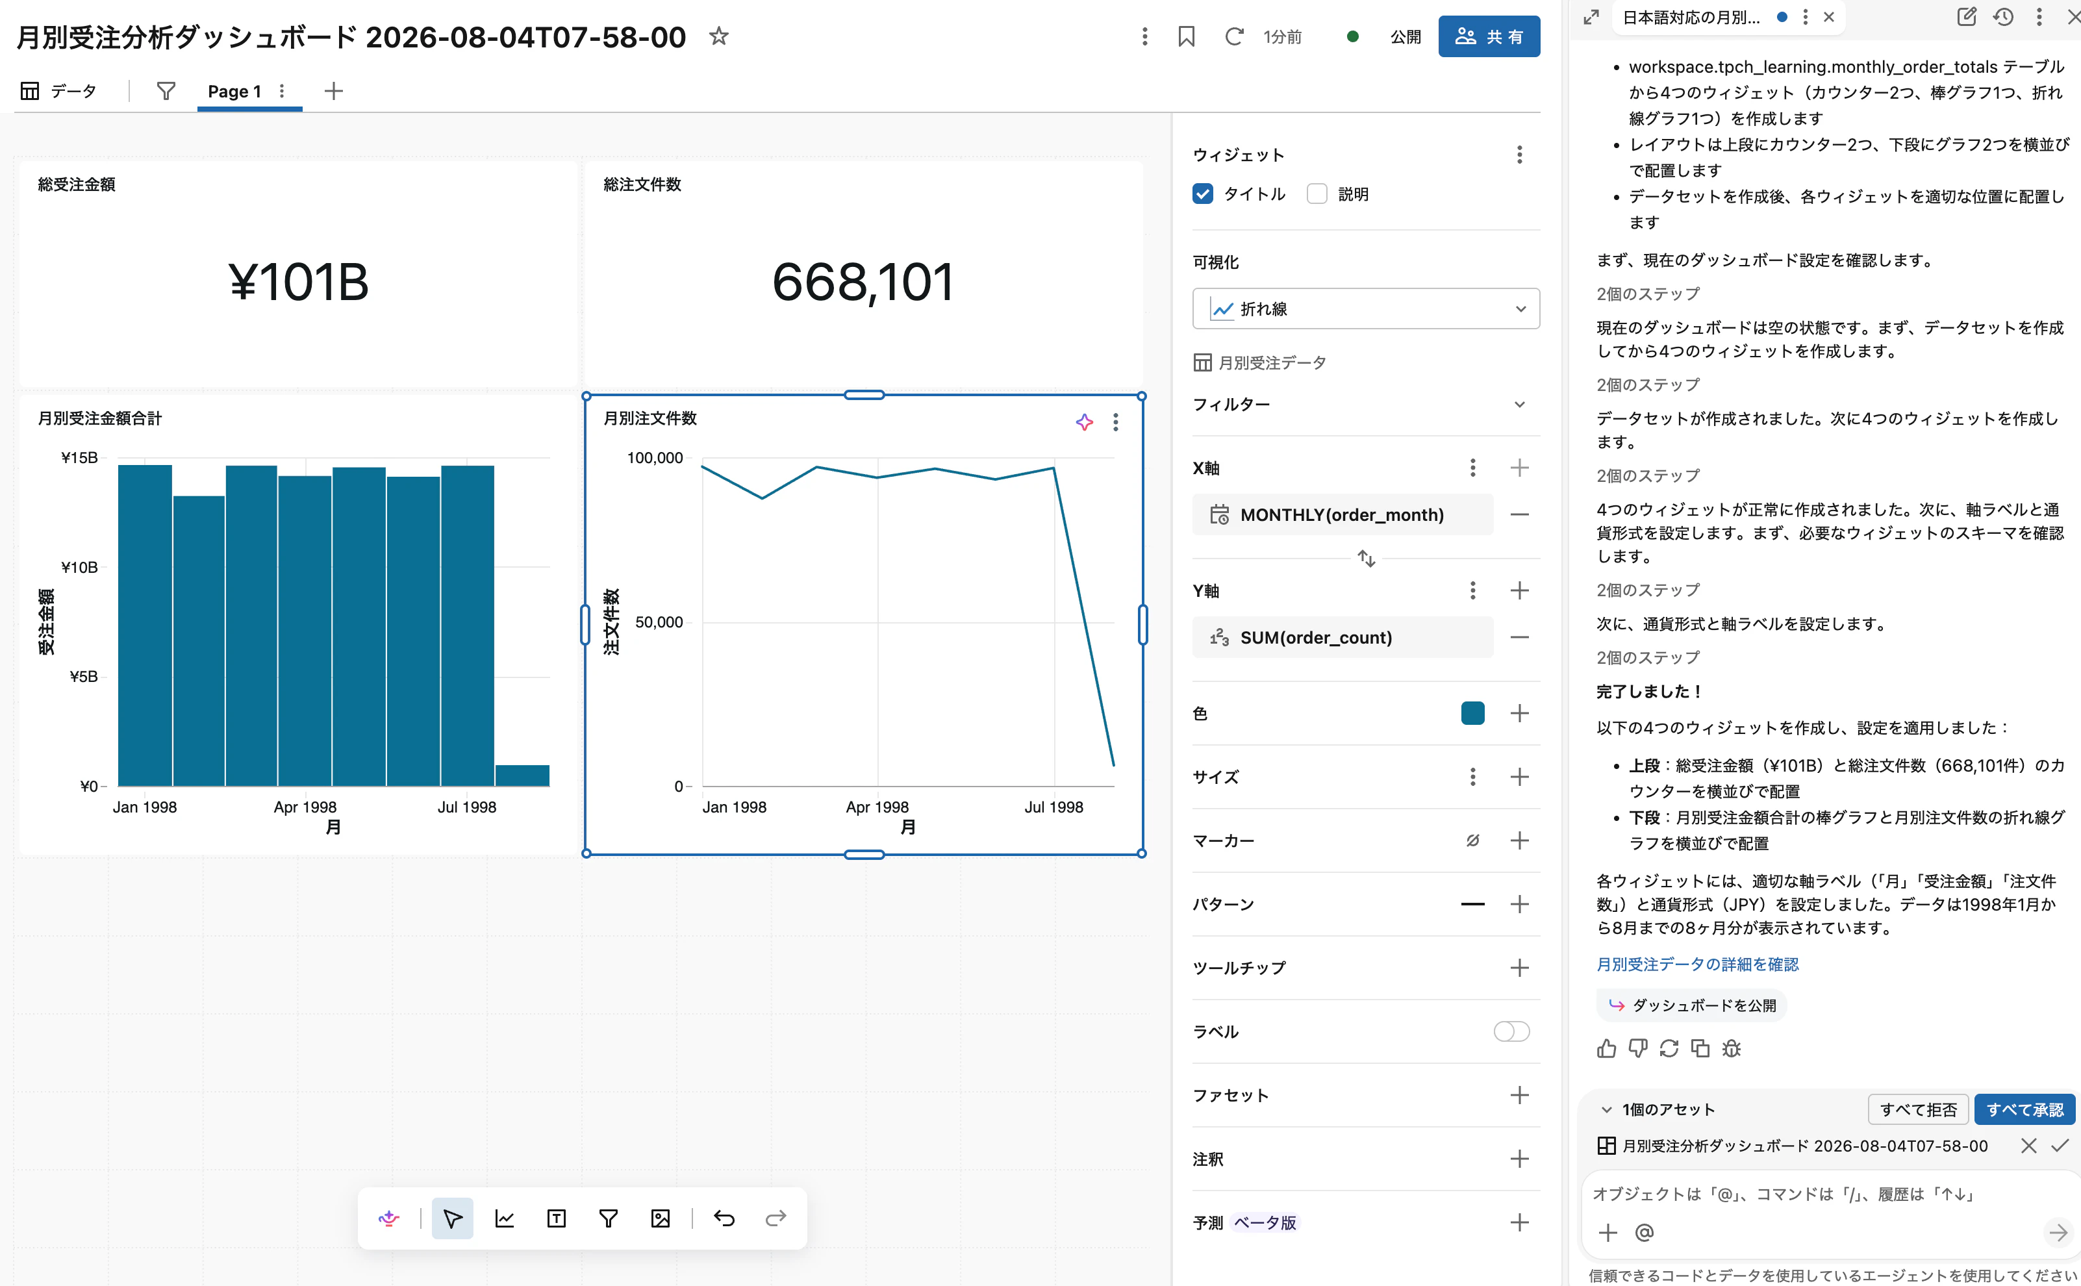Screen dimensions: 2081x1286
Task: Click the 公開 status label
Action: coord(1405,36)
